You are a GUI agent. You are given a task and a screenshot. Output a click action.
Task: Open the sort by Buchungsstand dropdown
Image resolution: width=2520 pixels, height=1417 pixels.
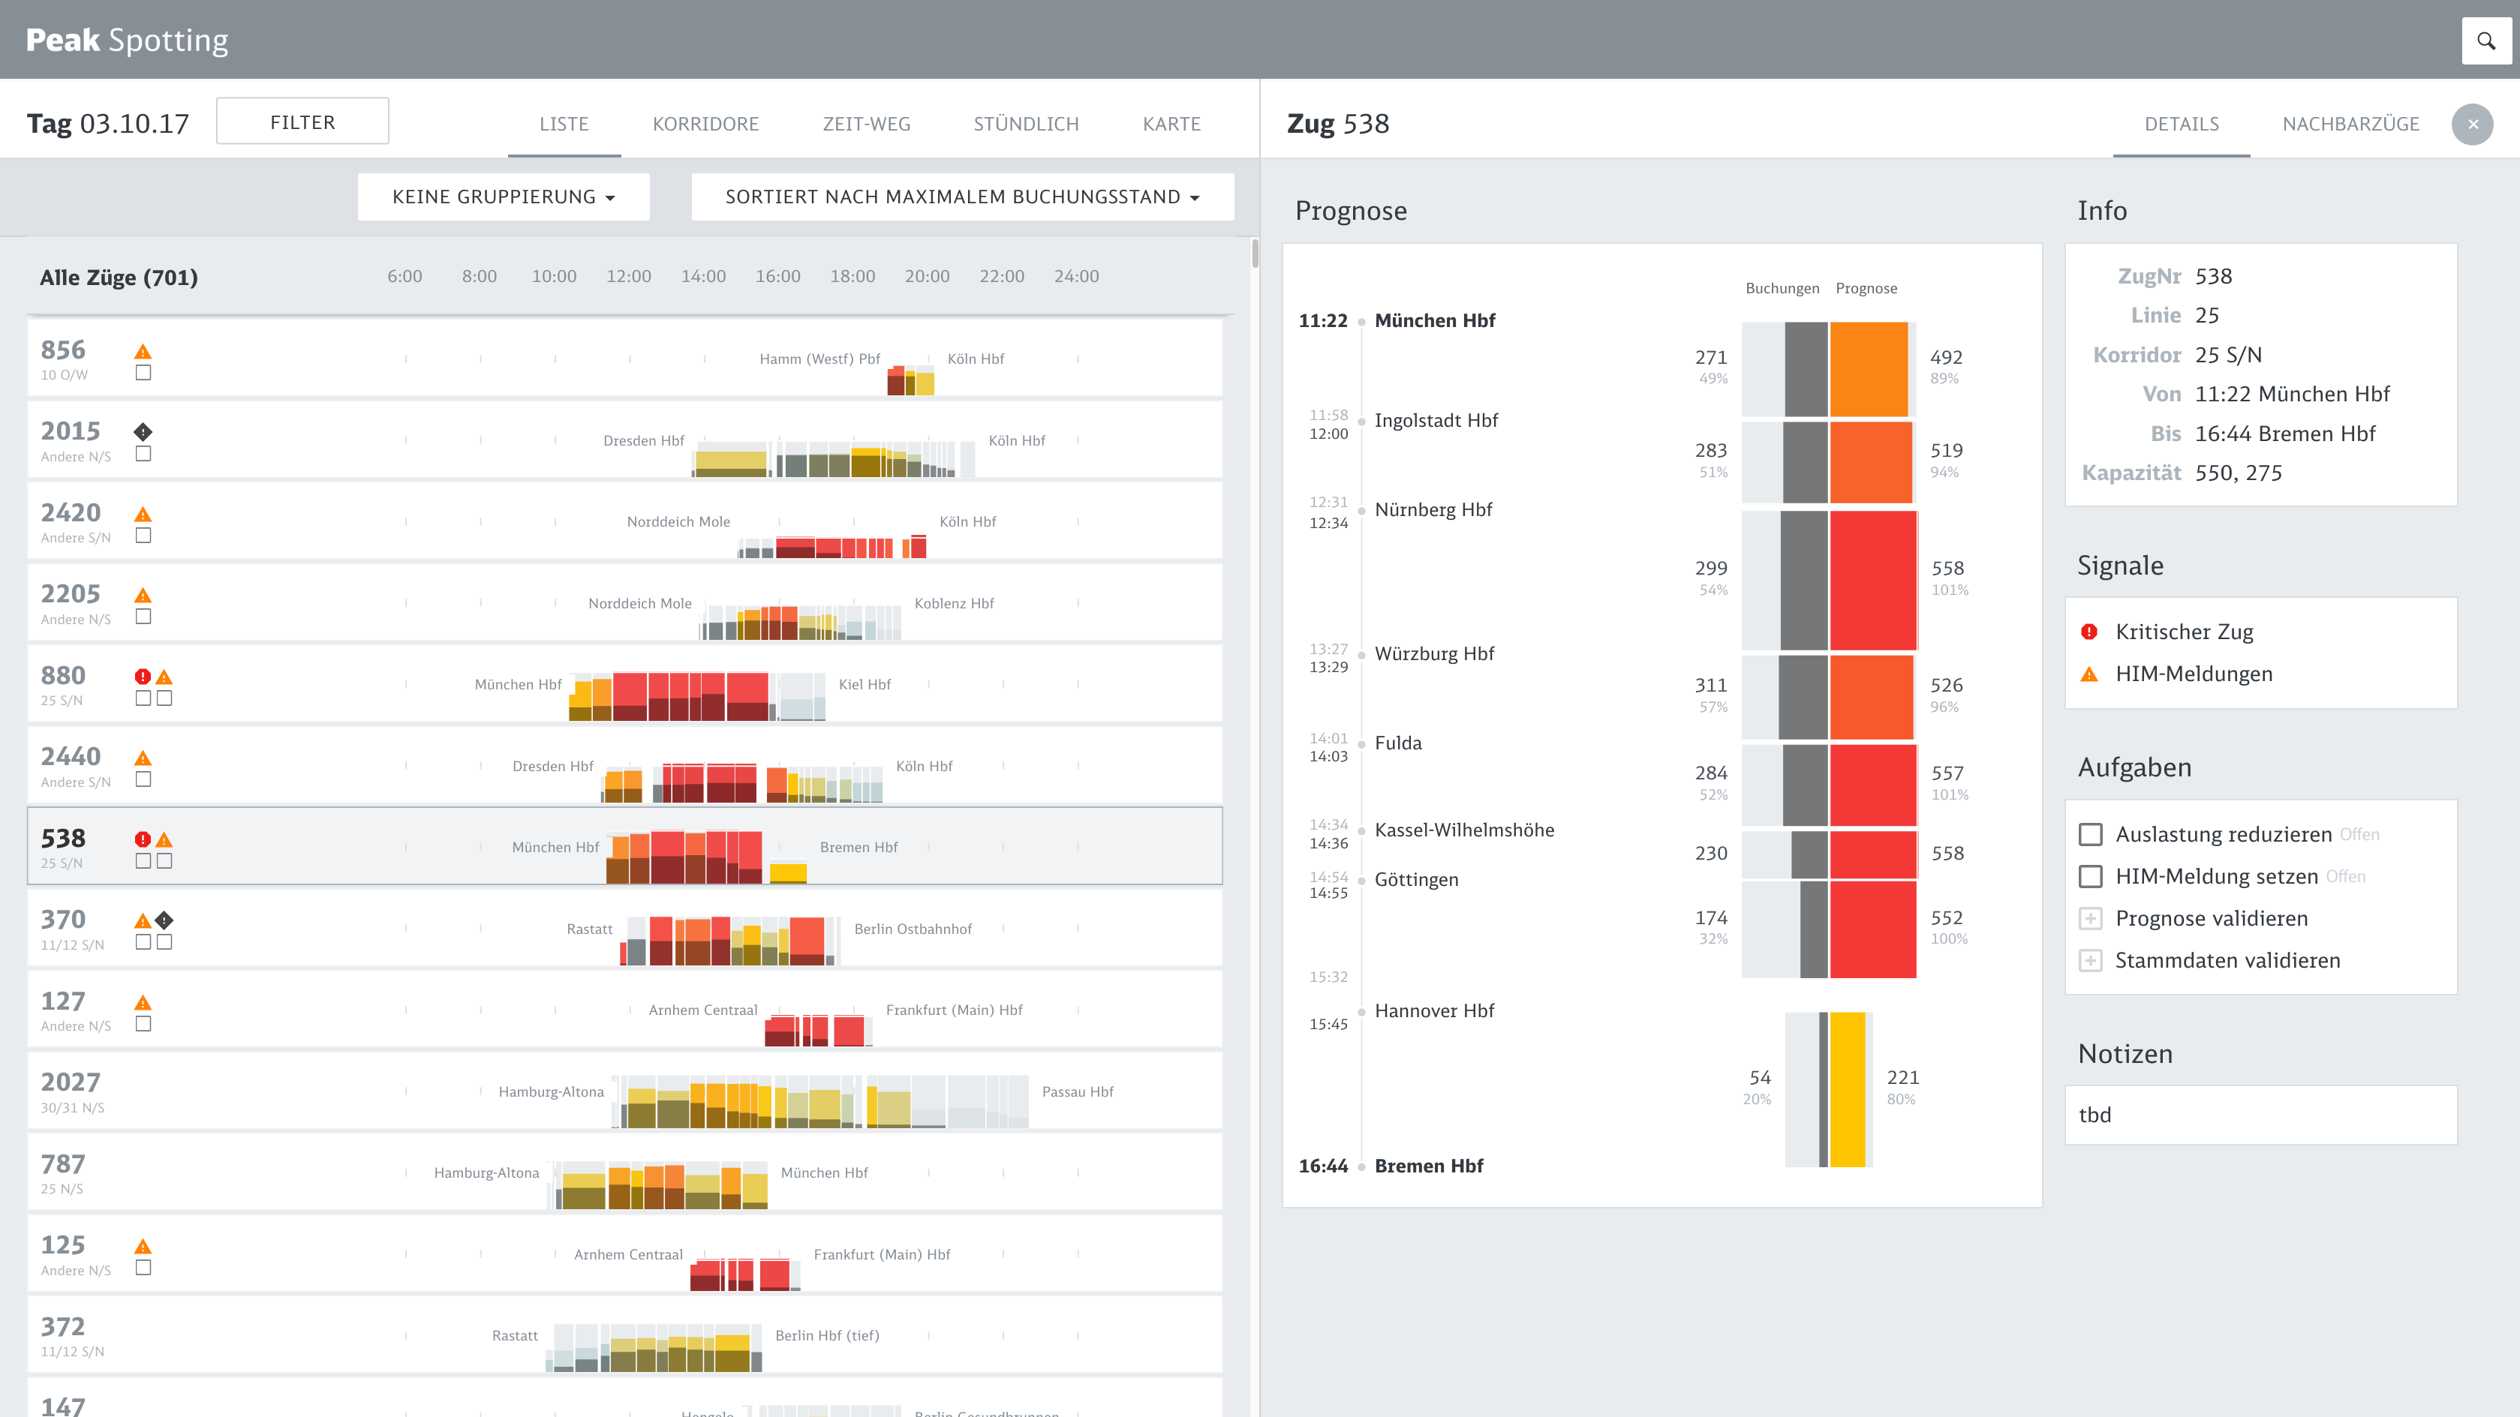[961, 197]
